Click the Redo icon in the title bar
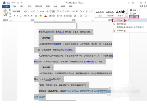147x108 pixels. pos(18,3)
